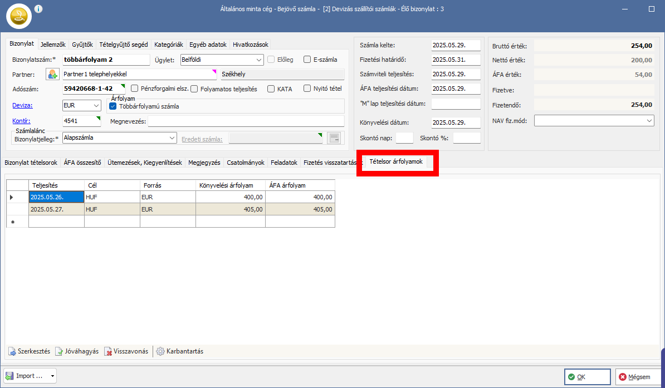Click the Partner name field
The height and width of the screenshot is (388, 665).
140,74
